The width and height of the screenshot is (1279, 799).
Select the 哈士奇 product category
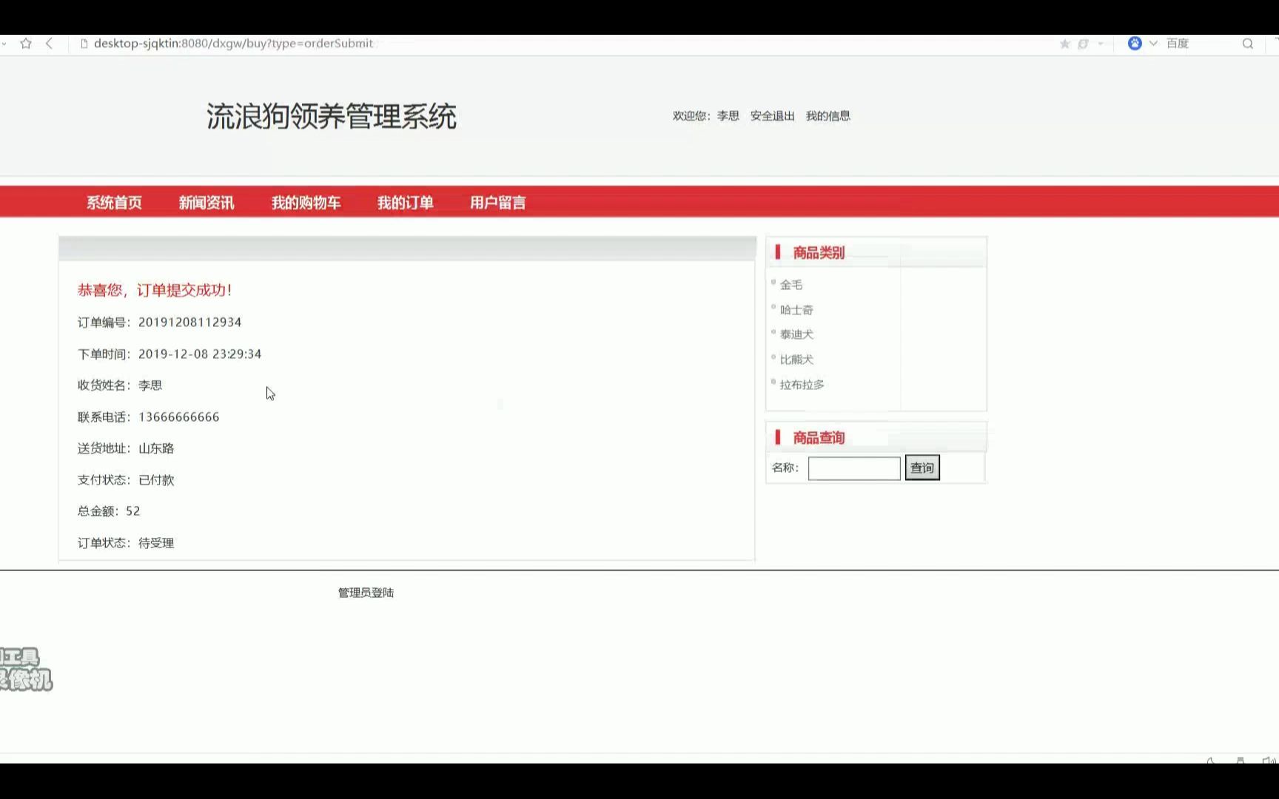[796, 310]
